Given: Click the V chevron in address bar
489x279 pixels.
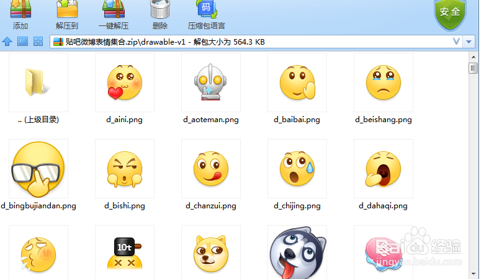Looking at the screenshot, I should (456, 42).
